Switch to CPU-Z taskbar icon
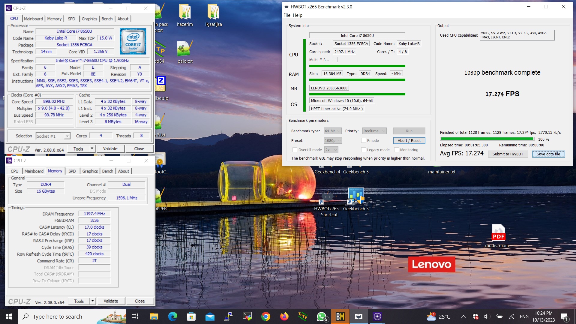The width and height of the screenshot is (576, 324). coord(377,316)
